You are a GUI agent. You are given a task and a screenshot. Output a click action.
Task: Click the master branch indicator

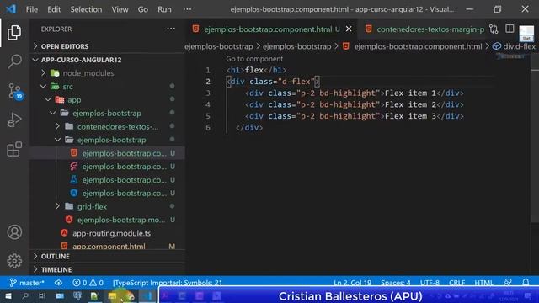(27, 283)
